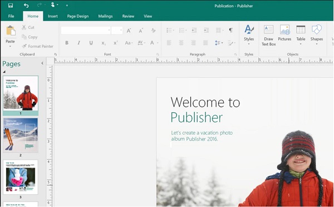
Task: Toggle superscript formatting
Action: click(116, 43)
